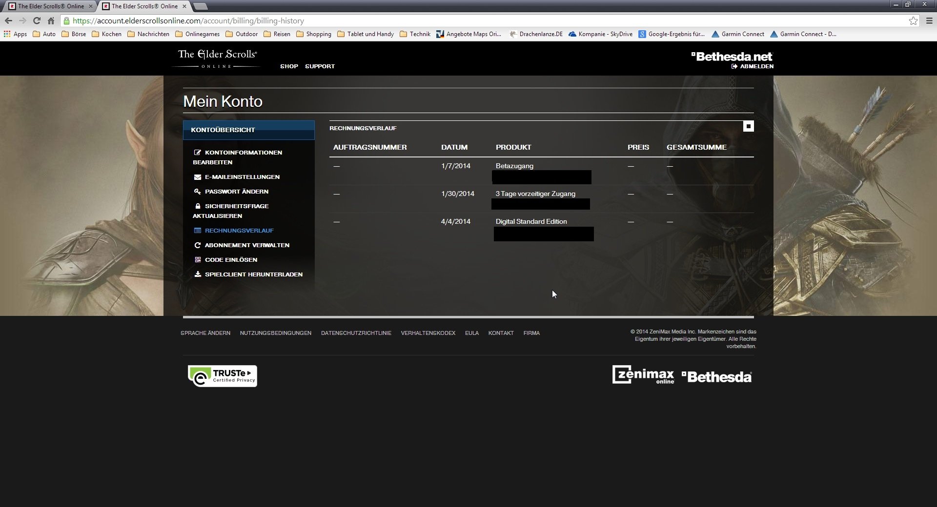Open Abonnement verwalten in the sidebar
The image size is (937, 507).
click(247, 245)
